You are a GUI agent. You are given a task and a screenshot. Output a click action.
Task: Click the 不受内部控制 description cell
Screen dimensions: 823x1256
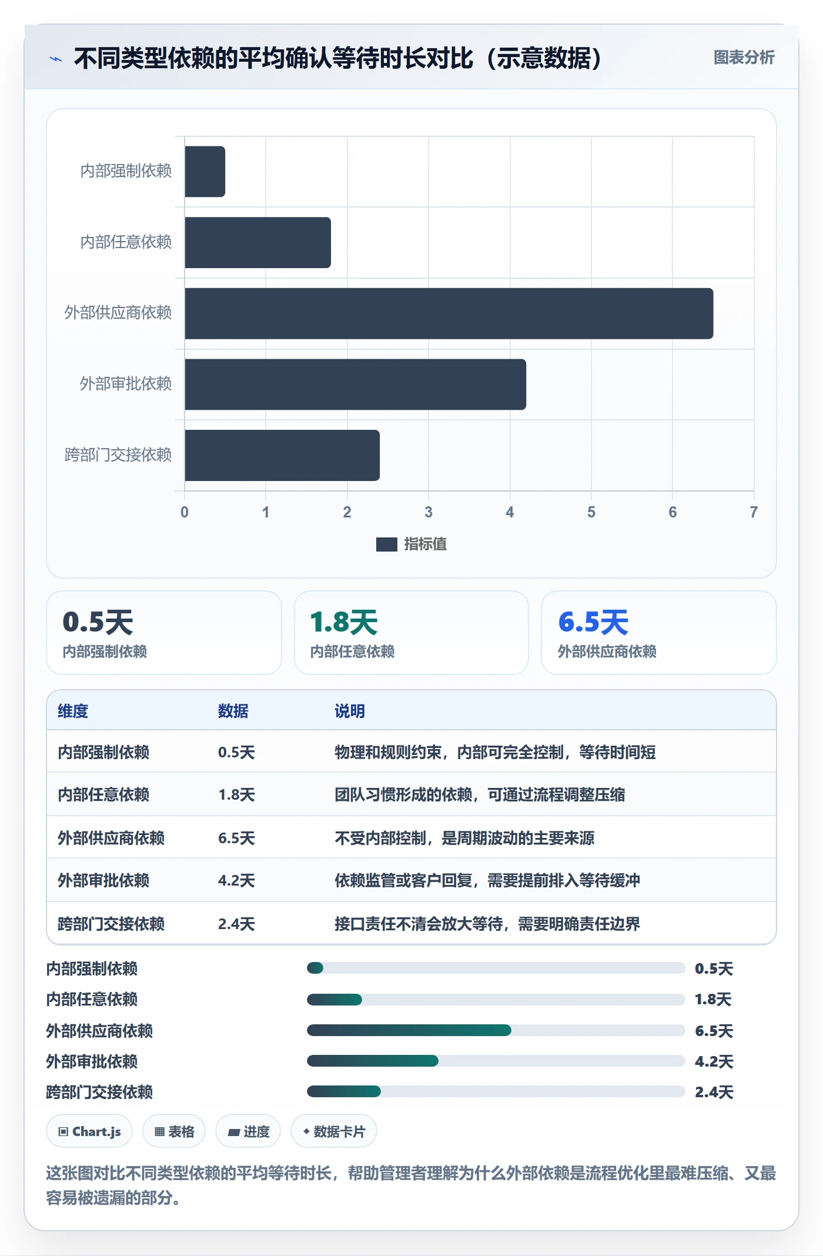[464, 838]
